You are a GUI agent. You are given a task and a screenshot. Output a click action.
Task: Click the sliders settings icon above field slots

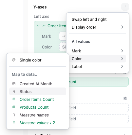[125, 98]
